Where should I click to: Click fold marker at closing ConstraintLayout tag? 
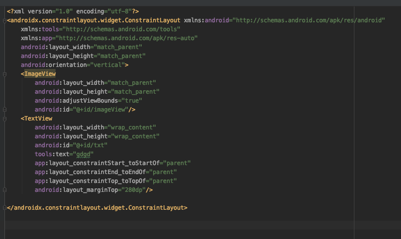click(x=4, y=208)
